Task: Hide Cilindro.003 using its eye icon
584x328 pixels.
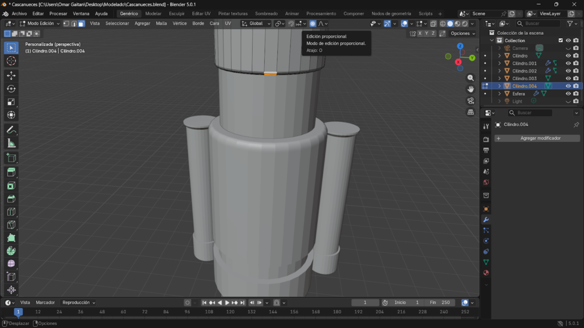Action: click(568, 79)
